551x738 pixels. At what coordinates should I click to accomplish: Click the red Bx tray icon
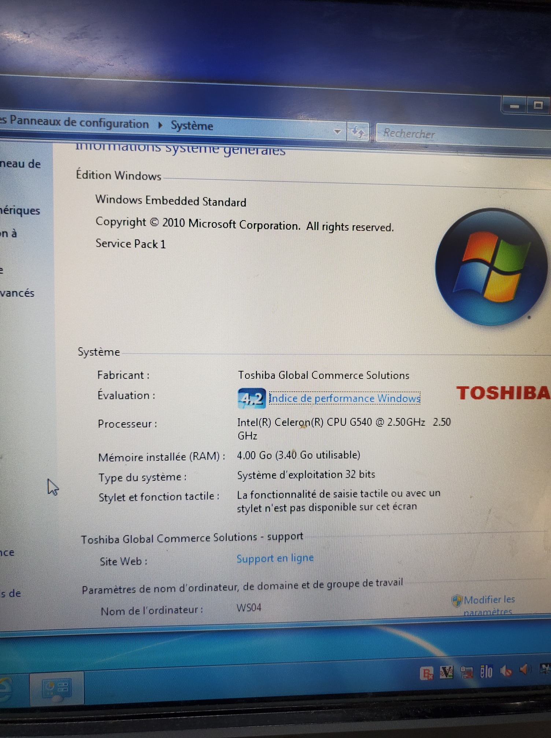tap(427, 673)
